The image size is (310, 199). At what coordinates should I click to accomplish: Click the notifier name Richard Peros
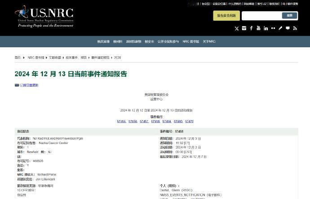pyautogui.click(x=47, y=175)
